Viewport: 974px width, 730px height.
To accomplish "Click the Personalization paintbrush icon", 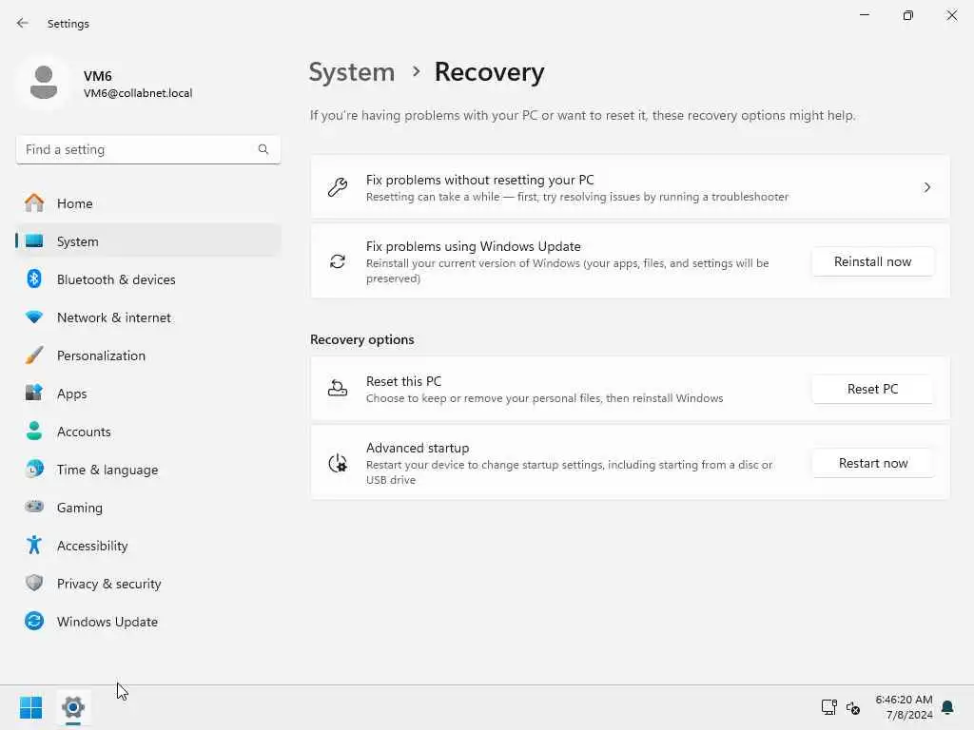I will click(34, 355).
